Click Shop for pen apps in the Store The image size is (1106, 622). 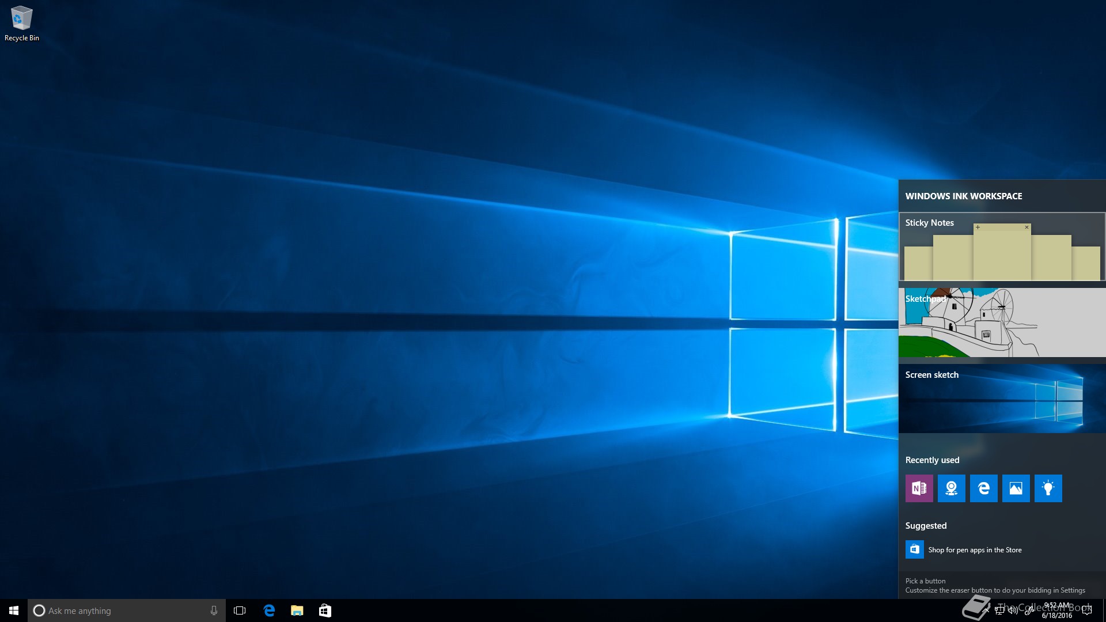coord(975,550)
